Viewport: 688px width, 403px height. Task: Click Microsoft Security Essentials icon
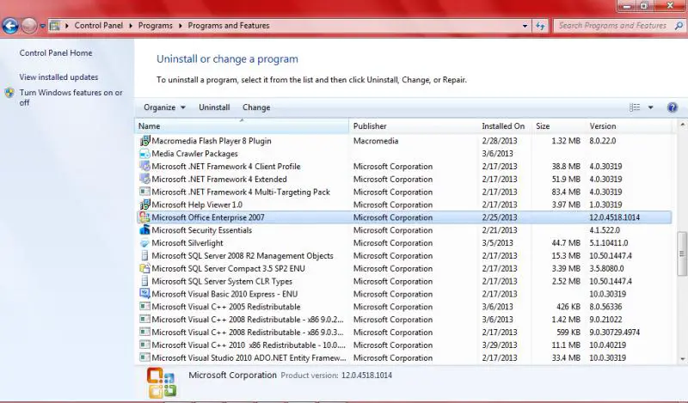coord(144,229)
